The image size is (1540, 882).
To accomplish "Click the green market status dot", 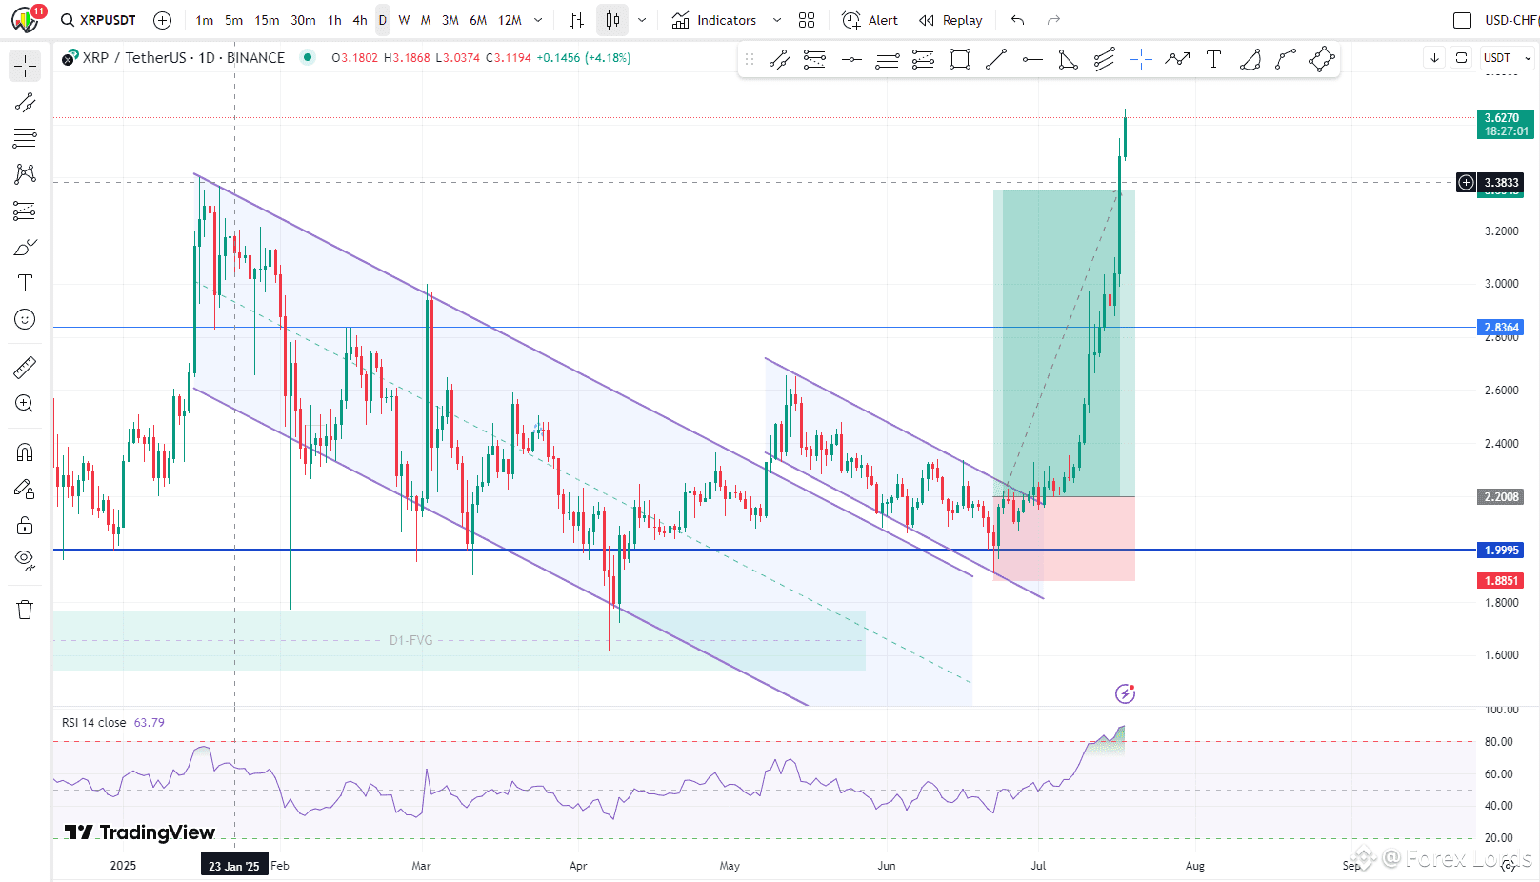I will coord(307,57).
